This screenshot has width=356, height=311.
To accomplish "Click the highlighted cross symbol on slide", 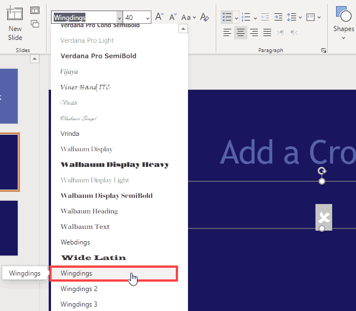I will click(323, 217).
